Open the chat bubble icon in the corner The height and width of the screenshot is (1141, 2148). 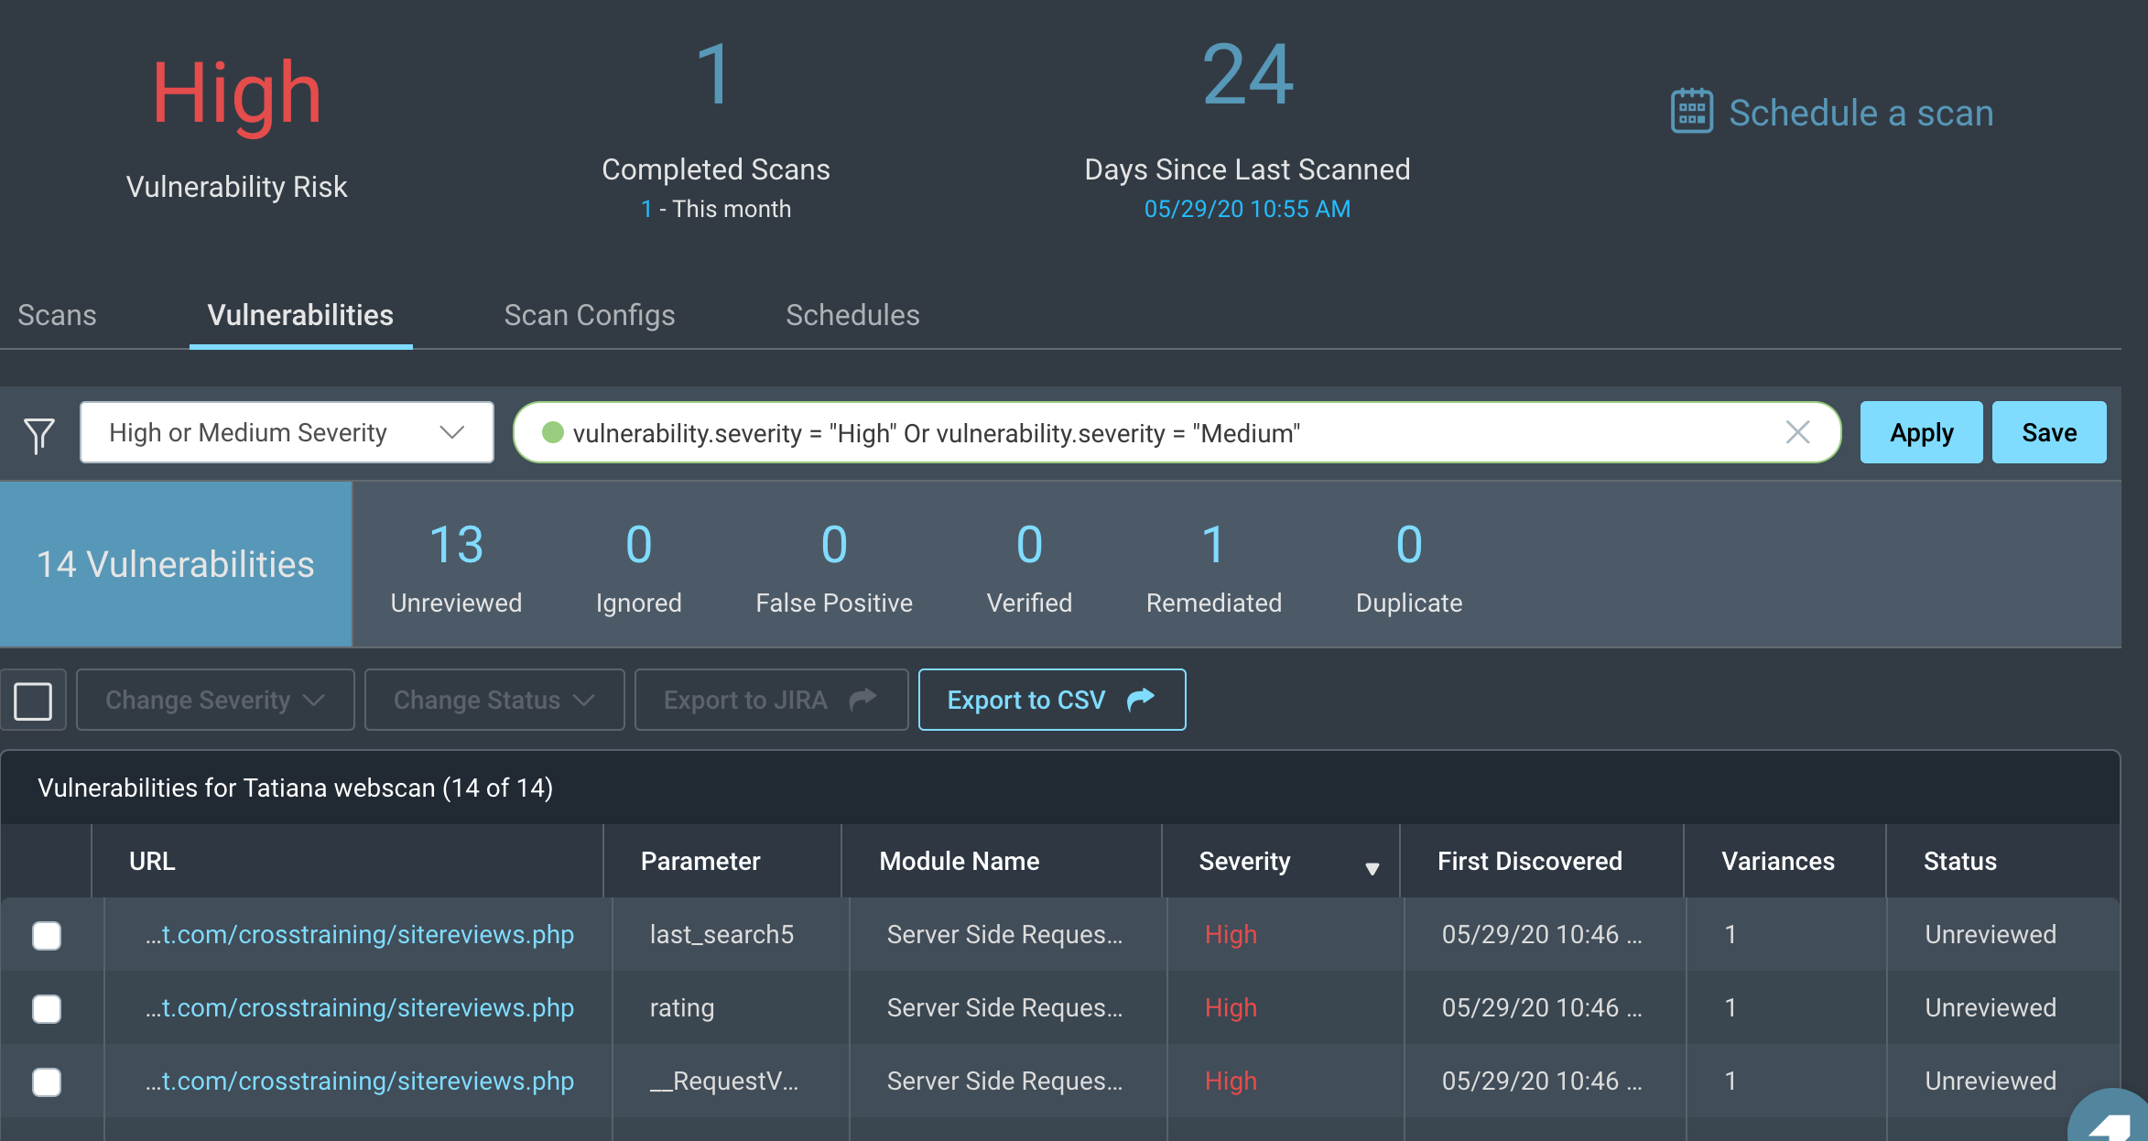pos(2110,1117)
